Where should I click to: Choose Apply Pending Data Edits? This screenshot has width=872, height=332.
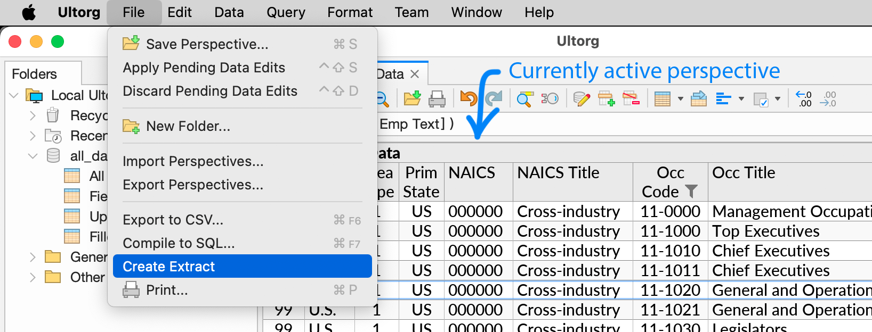click(x=243, y=68)
